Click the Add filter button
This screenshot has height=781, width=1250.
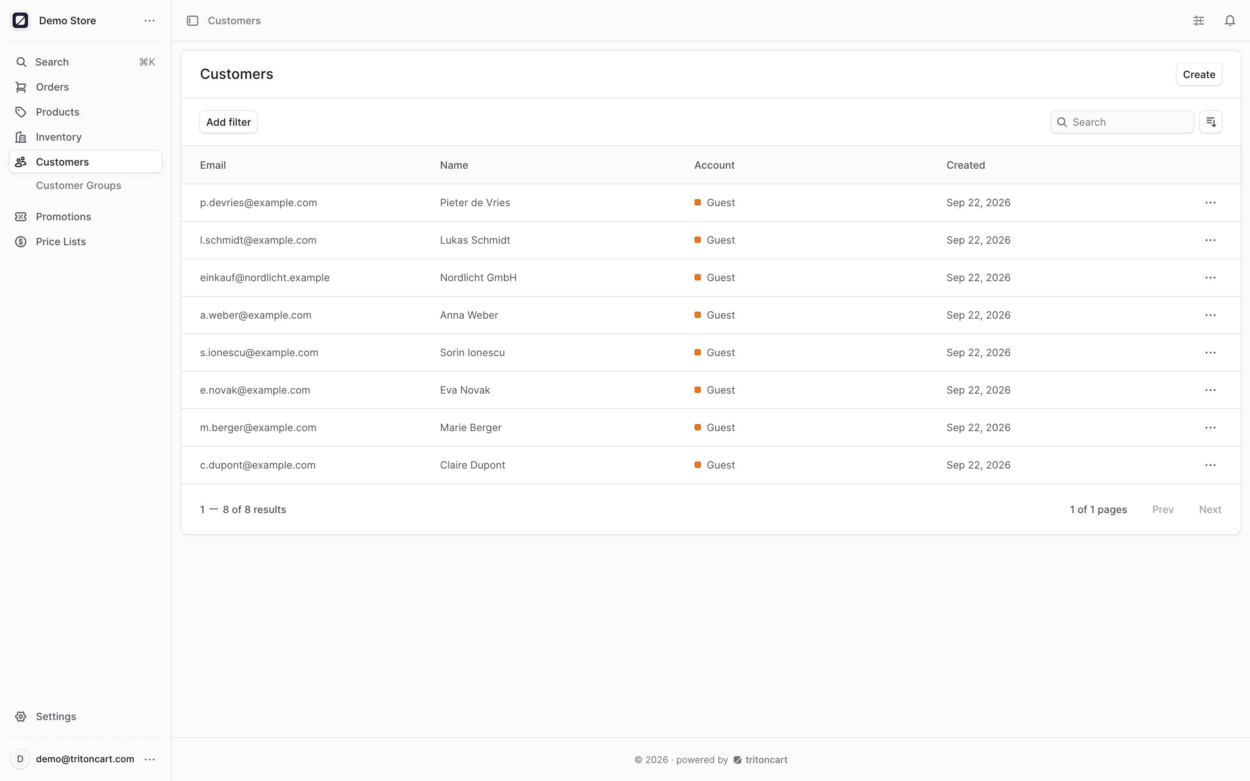228,122
